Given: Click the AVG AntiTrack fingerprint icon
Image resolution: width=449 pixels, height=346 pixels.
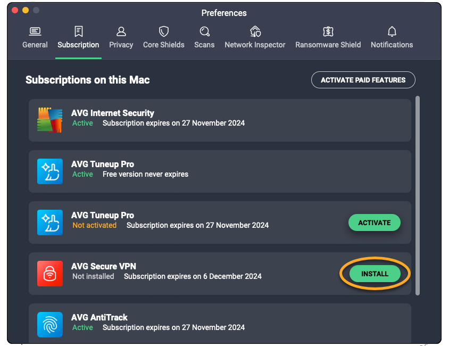Looking at the screenshot, I should (x=50, y=324).
